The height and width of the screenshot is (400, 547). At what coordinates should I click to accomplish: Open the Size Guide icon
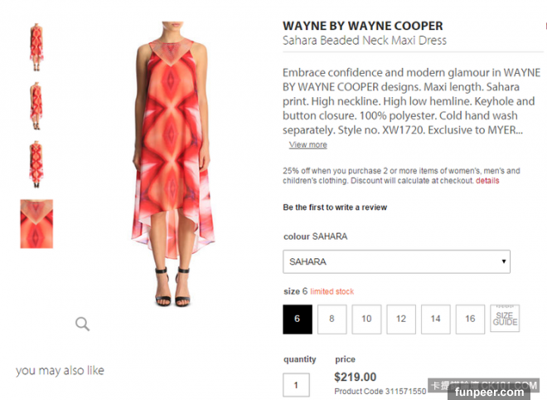(505, 319)
